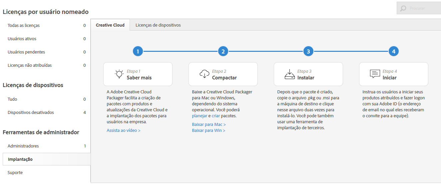Click the count 4 beside Dispositivos desativados
Viewport: 441px width, 189px height.
click(x=85, y=113)
